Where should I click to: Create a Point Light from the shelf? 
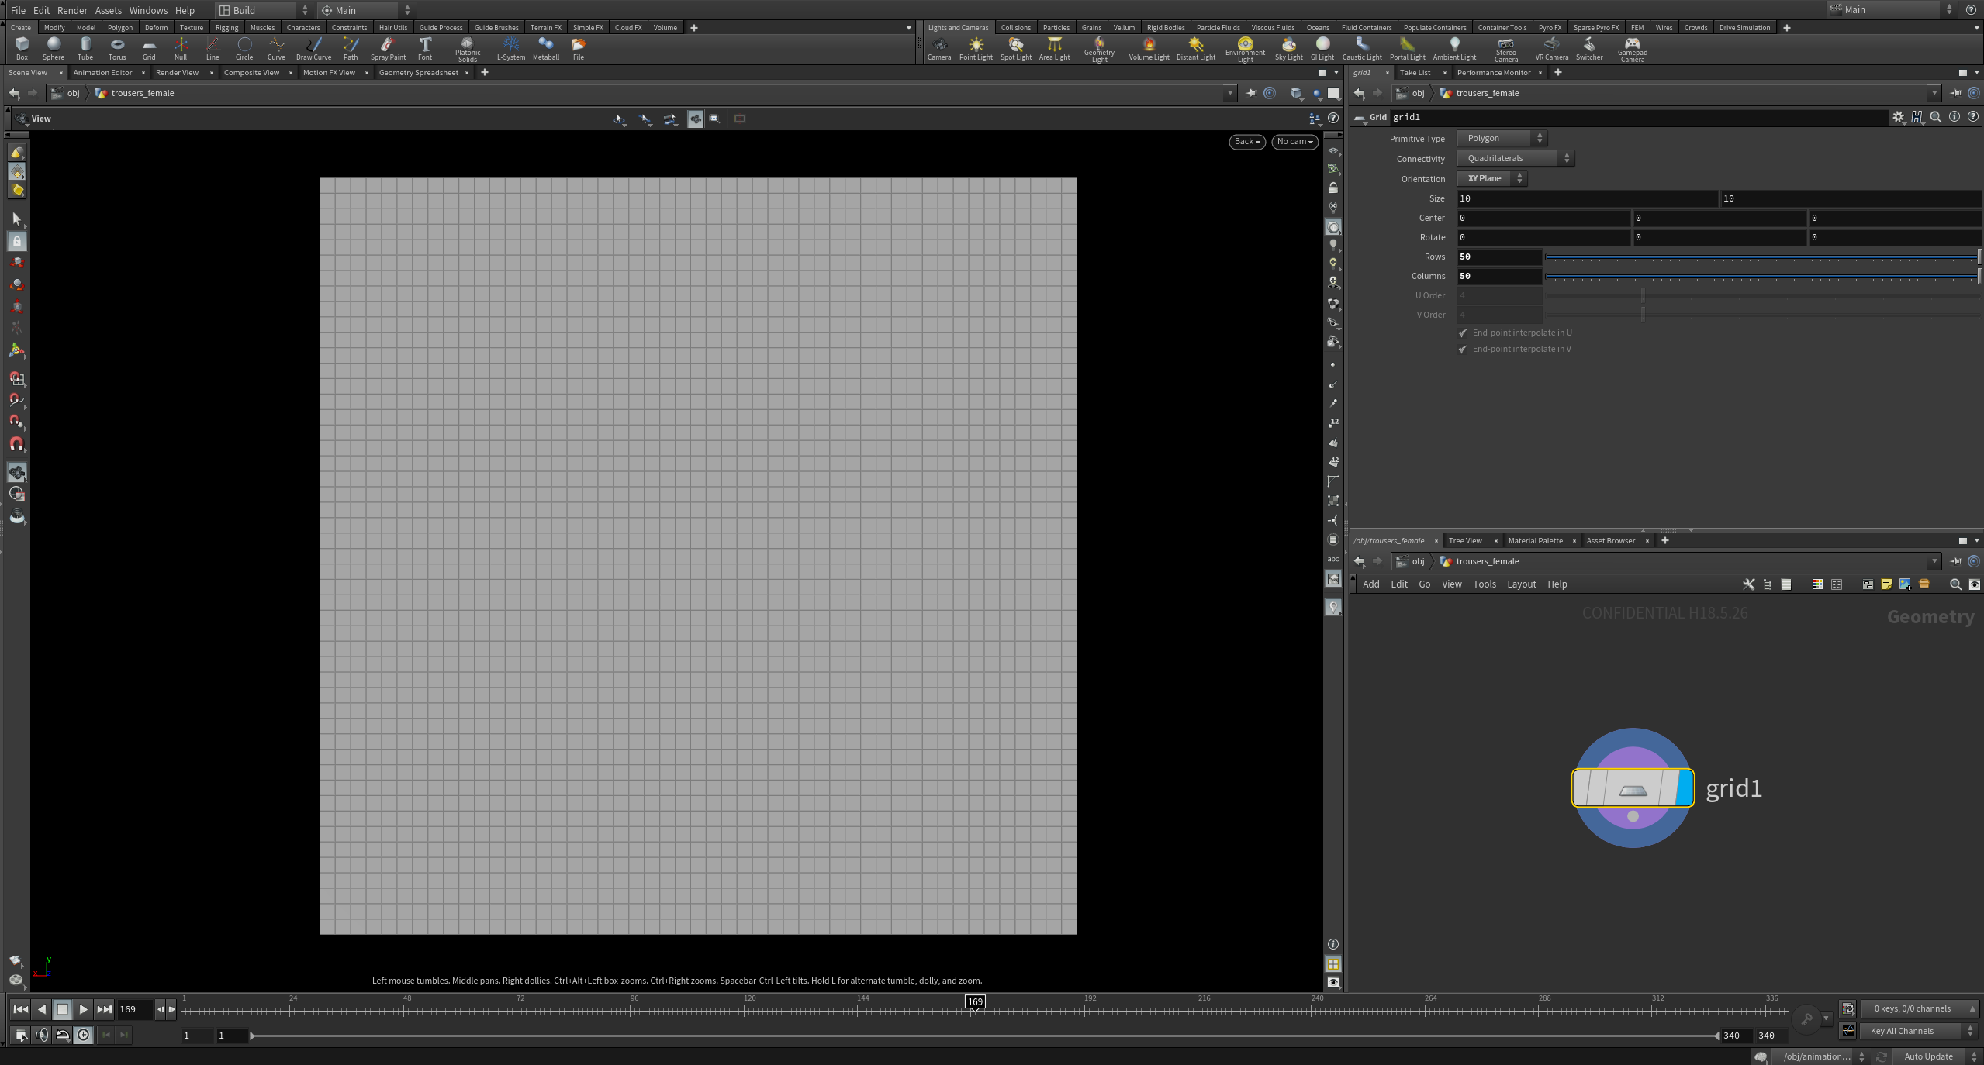point(975,49)
